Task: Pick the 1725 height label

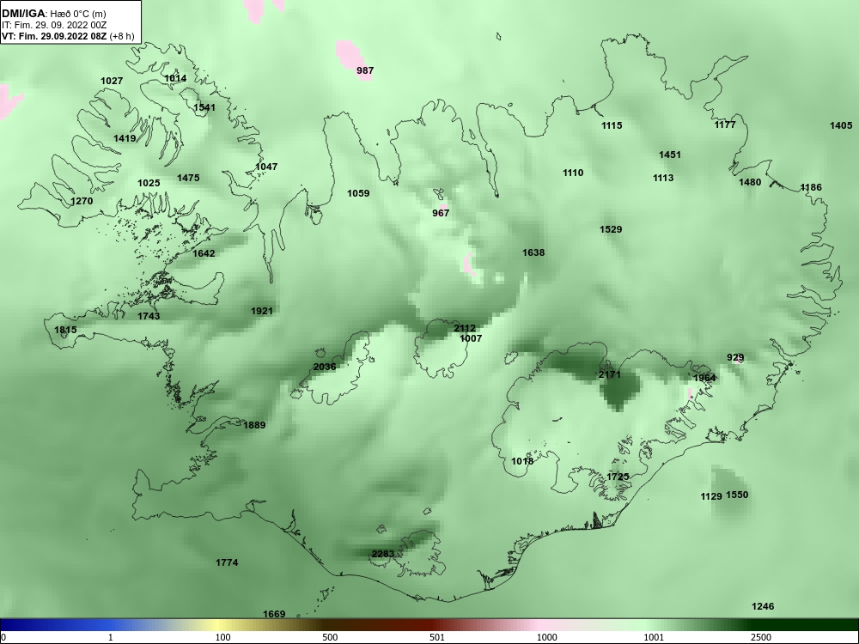Action: click(x=618, y=477)
